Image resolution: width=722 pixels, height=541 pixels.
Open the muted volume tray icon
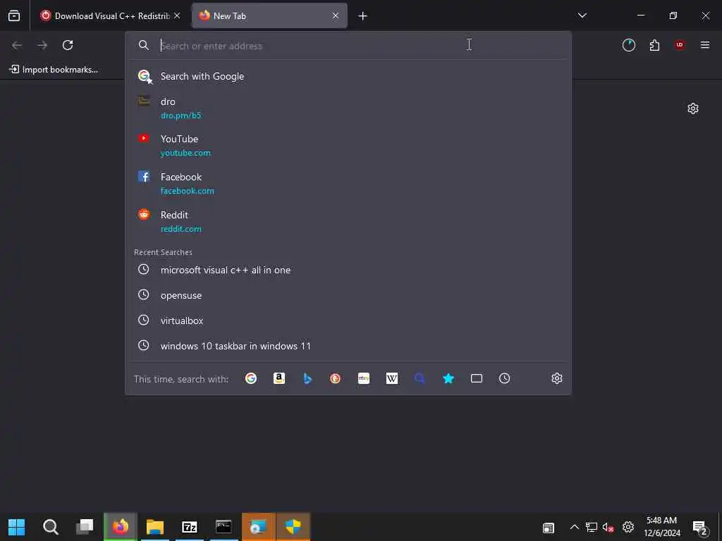(608, 527)
